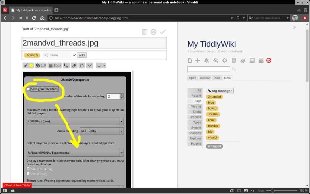Click the struck-through eye page control icon

[x=243, y=60]
